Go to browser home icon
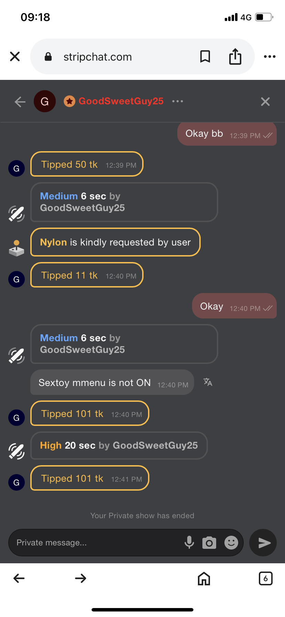Image resolution: width=285 pixels, height=617 pixels. point(204,578)
